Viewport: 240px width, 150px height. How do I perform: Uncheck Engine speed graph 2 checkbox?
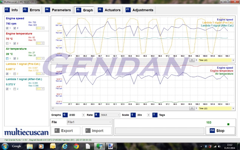14,28
